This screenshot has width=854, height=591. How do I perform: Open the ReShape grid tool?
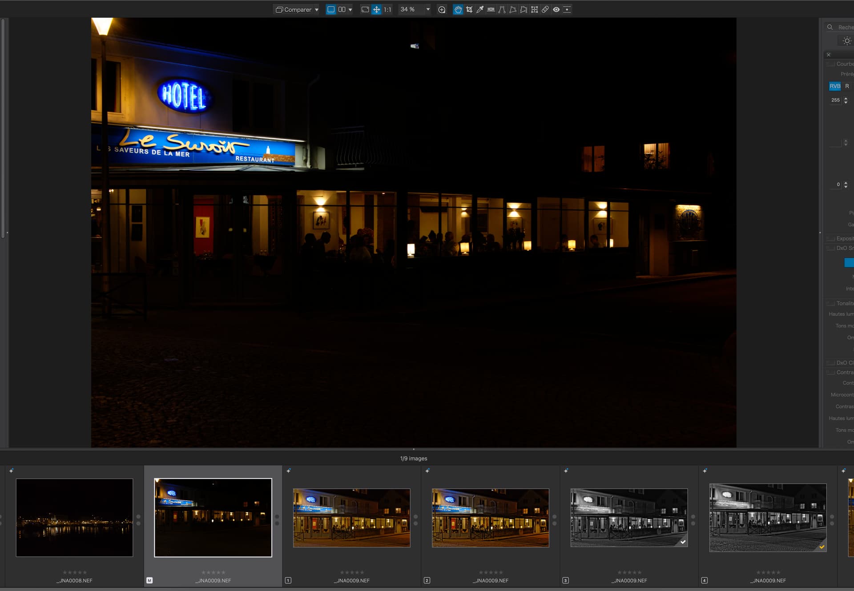click(x=534, y=9)
